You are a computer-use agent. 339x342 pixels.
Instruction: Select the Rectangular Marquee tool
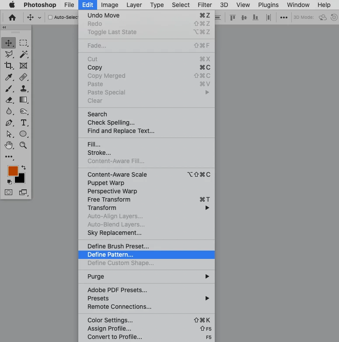(x=23, y=43)
